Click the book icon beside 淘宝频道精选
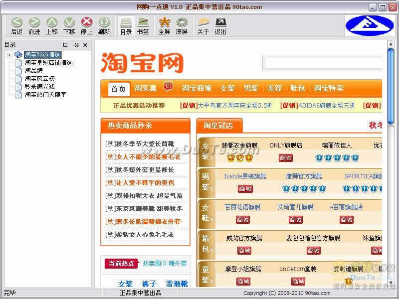This screenshot has height=299, width=399. pyautogui.click(x=18, y=54)
